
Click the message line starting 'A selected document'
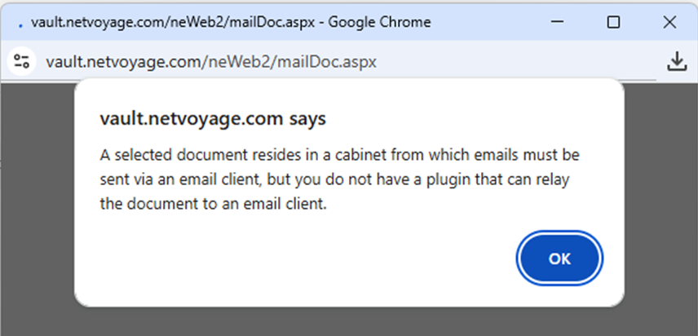coord(340,155)
